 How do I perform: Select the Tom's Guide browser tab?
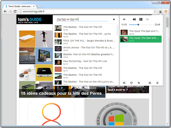[x=20, y=6]
